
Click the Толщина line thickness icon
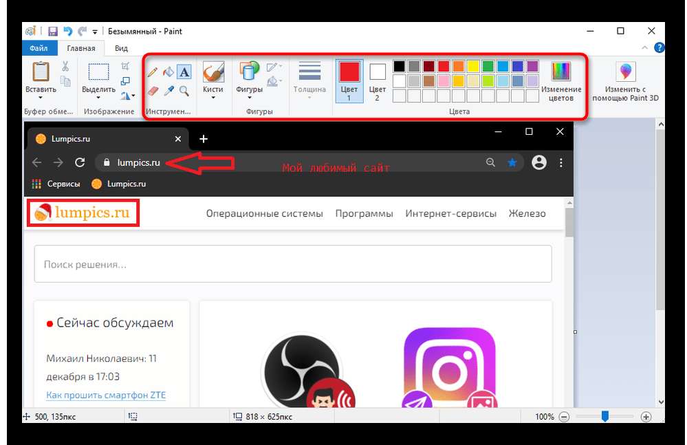(x=309, y=71)
